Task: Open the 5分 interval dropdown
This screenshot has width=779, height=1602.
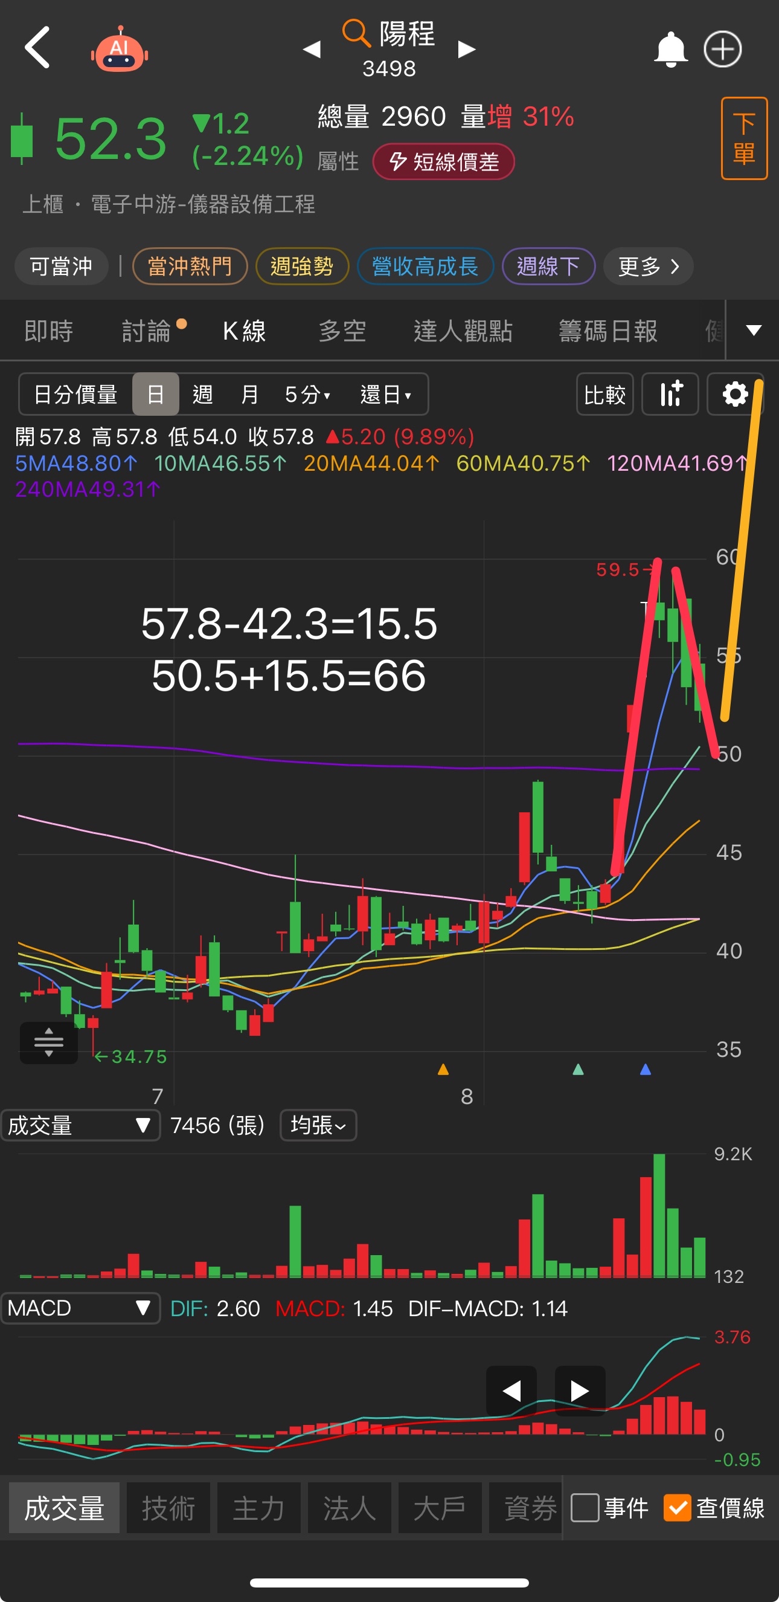Action: click(307, 394)
